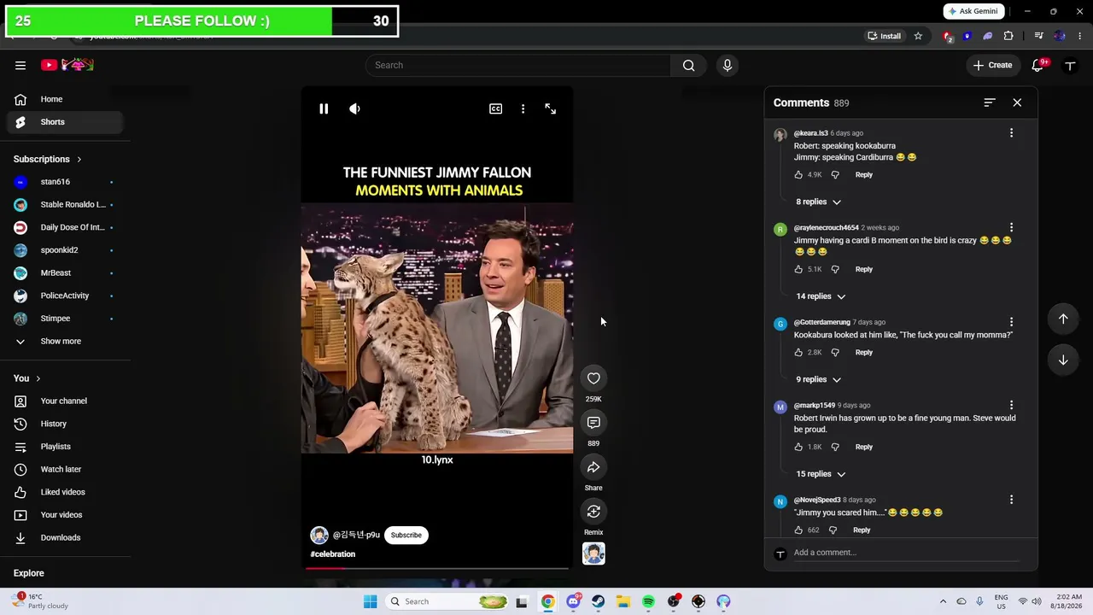Open the comments sort menu
Viewport: 1093px width, 615px height.
990,102
